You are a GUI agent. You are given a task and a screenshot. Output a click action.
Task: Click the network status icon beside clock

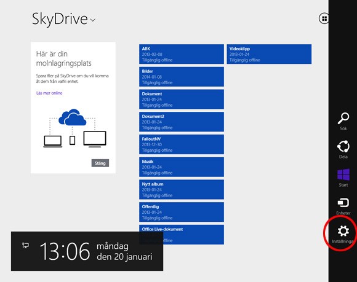point(25,245)
